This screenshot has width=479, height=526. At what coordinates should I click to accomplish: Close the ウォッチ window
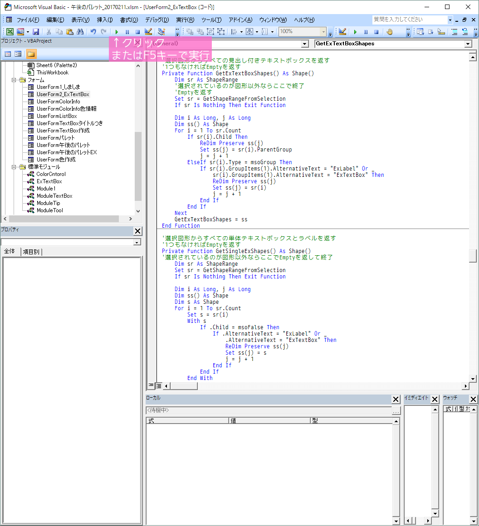[x=473, y=399]
